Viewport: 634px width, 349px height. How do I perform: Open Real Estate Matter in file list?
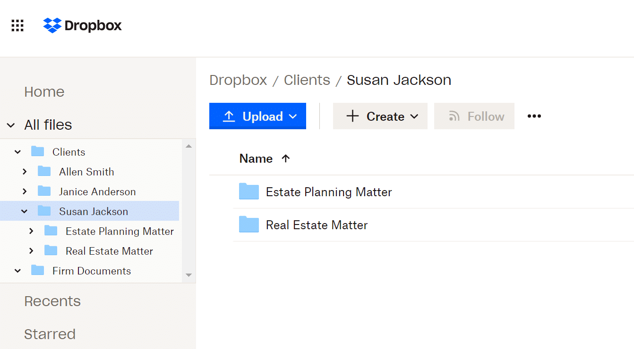(317, 225)
